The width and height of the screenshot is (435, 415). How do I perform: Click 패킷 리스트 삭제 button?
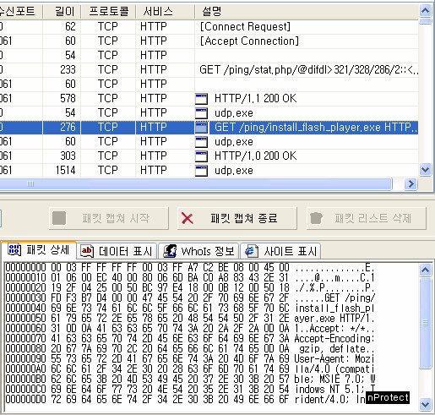click(x=367, y=218)
